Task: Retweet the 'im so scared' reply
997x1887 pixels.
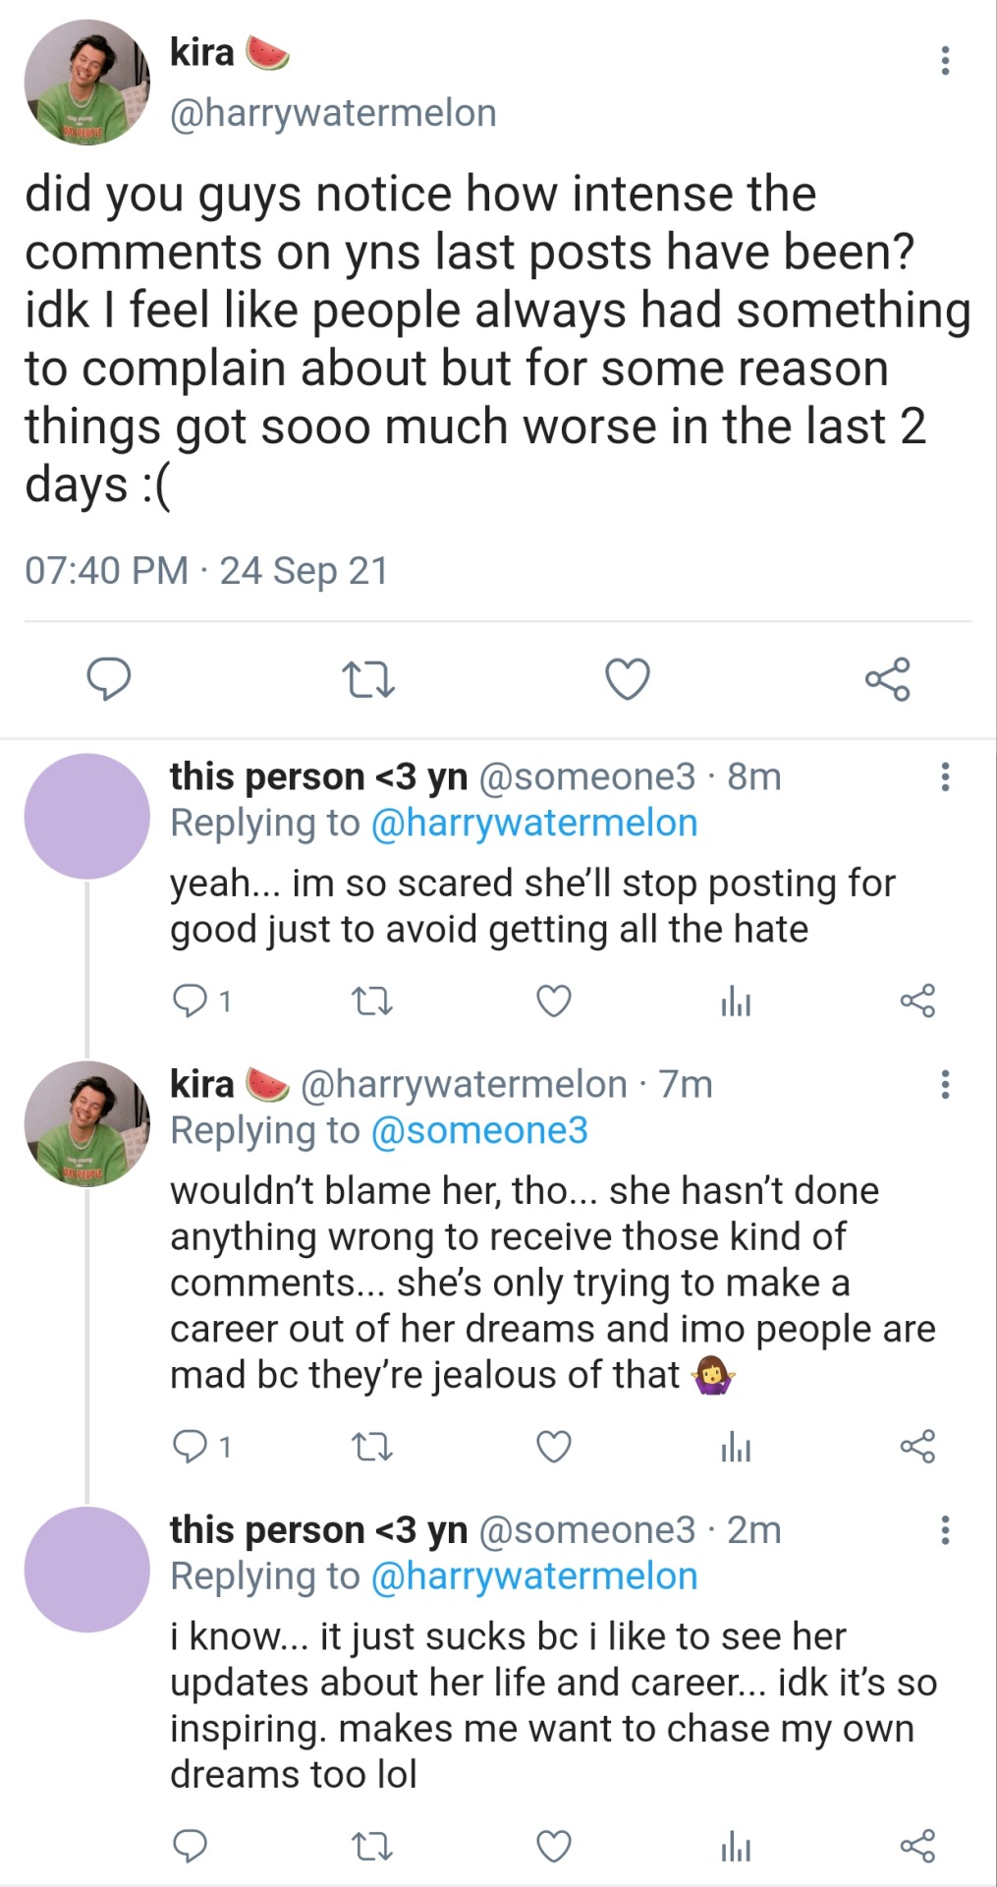Action: click(x=372, y=1001)
